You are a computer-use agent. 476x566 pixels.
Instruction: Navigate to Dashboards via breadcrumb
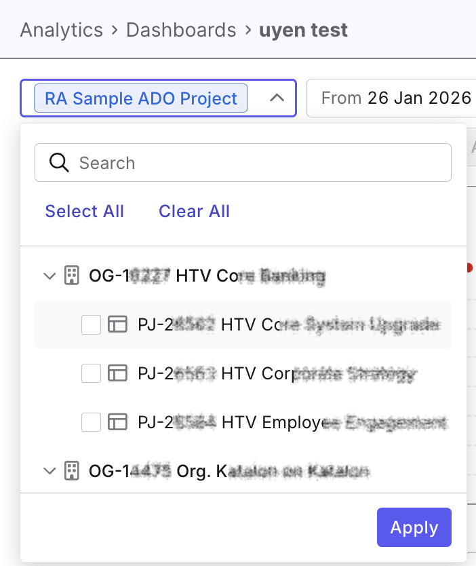tap(180, 30)
